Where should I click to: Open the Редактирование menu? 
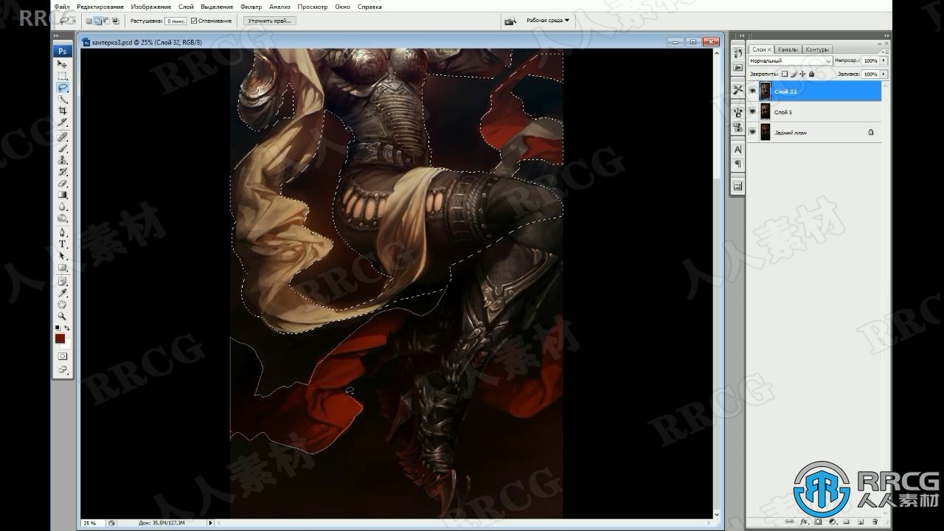point(100,7)
